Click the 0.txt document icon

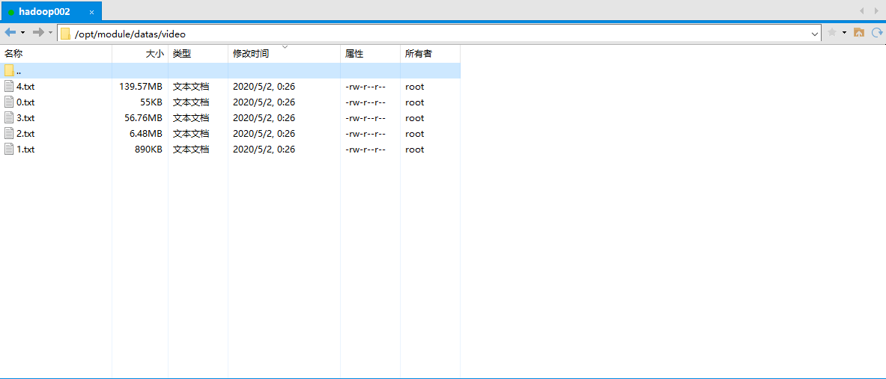point(9,102)
